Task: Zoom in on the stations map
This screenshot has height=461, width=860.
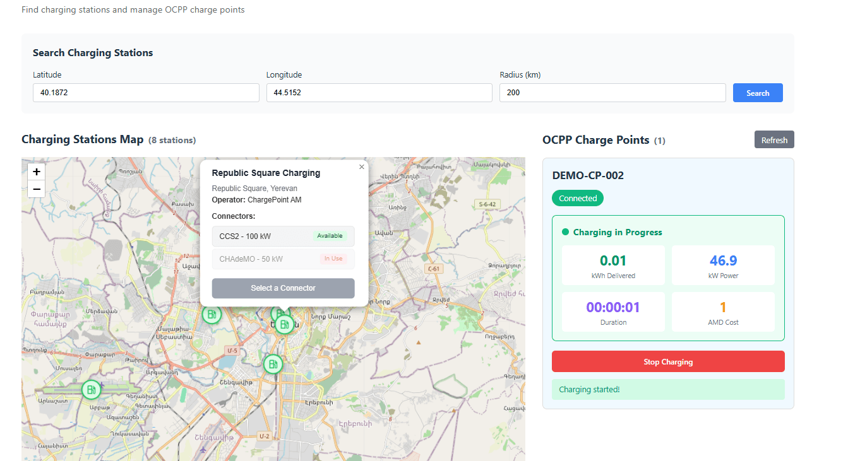Action: pos(37,172)
